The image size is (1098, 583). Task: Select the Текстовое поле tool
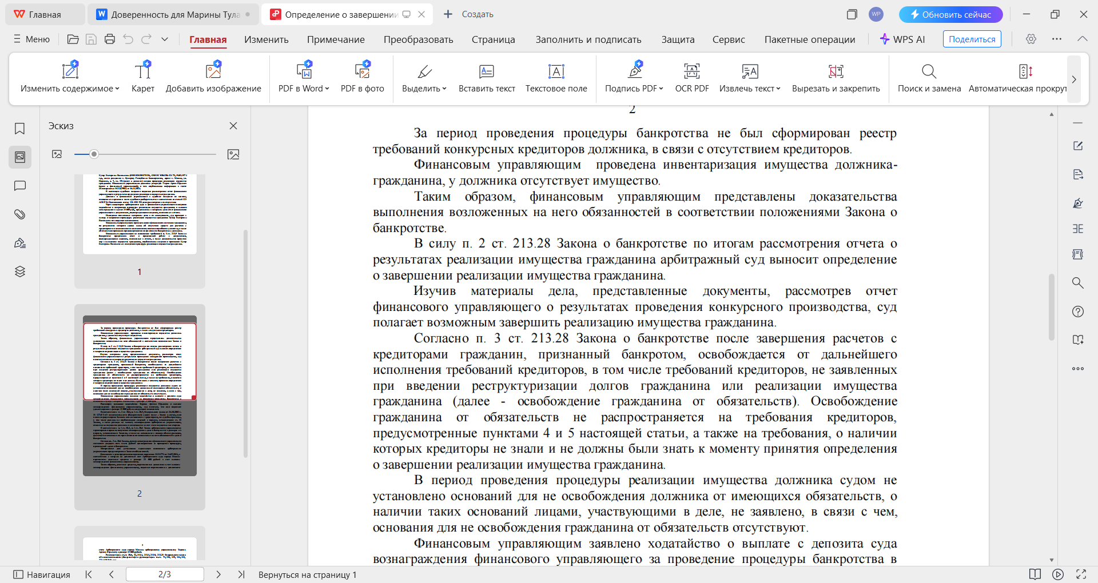556,77
